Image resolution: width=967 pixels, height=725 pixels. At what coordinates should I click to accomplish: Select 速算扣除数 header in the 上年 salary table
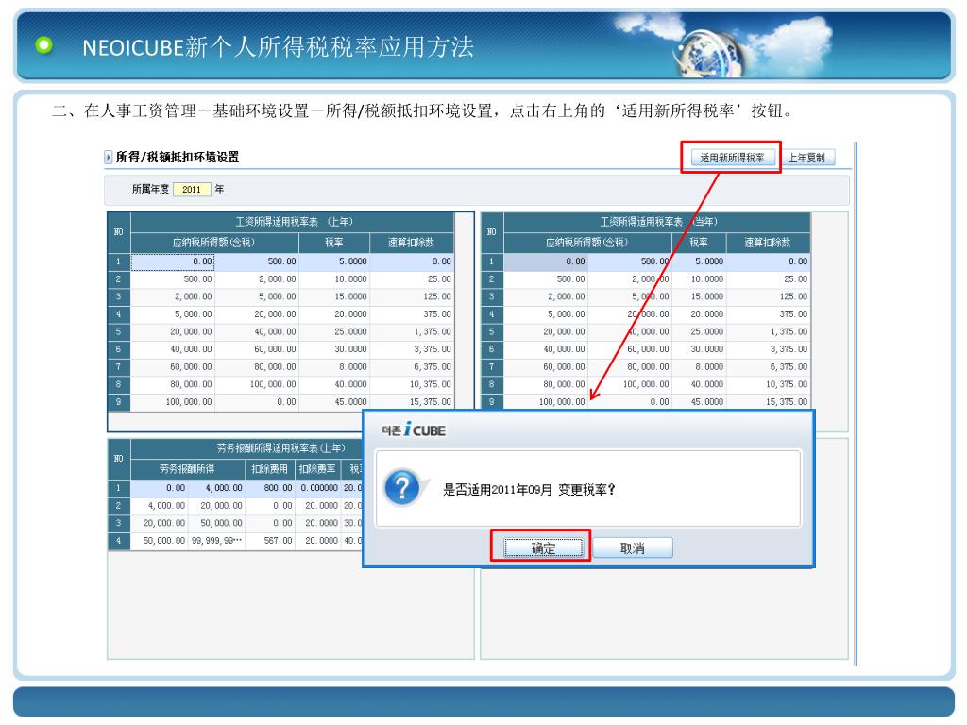[412, 243]
